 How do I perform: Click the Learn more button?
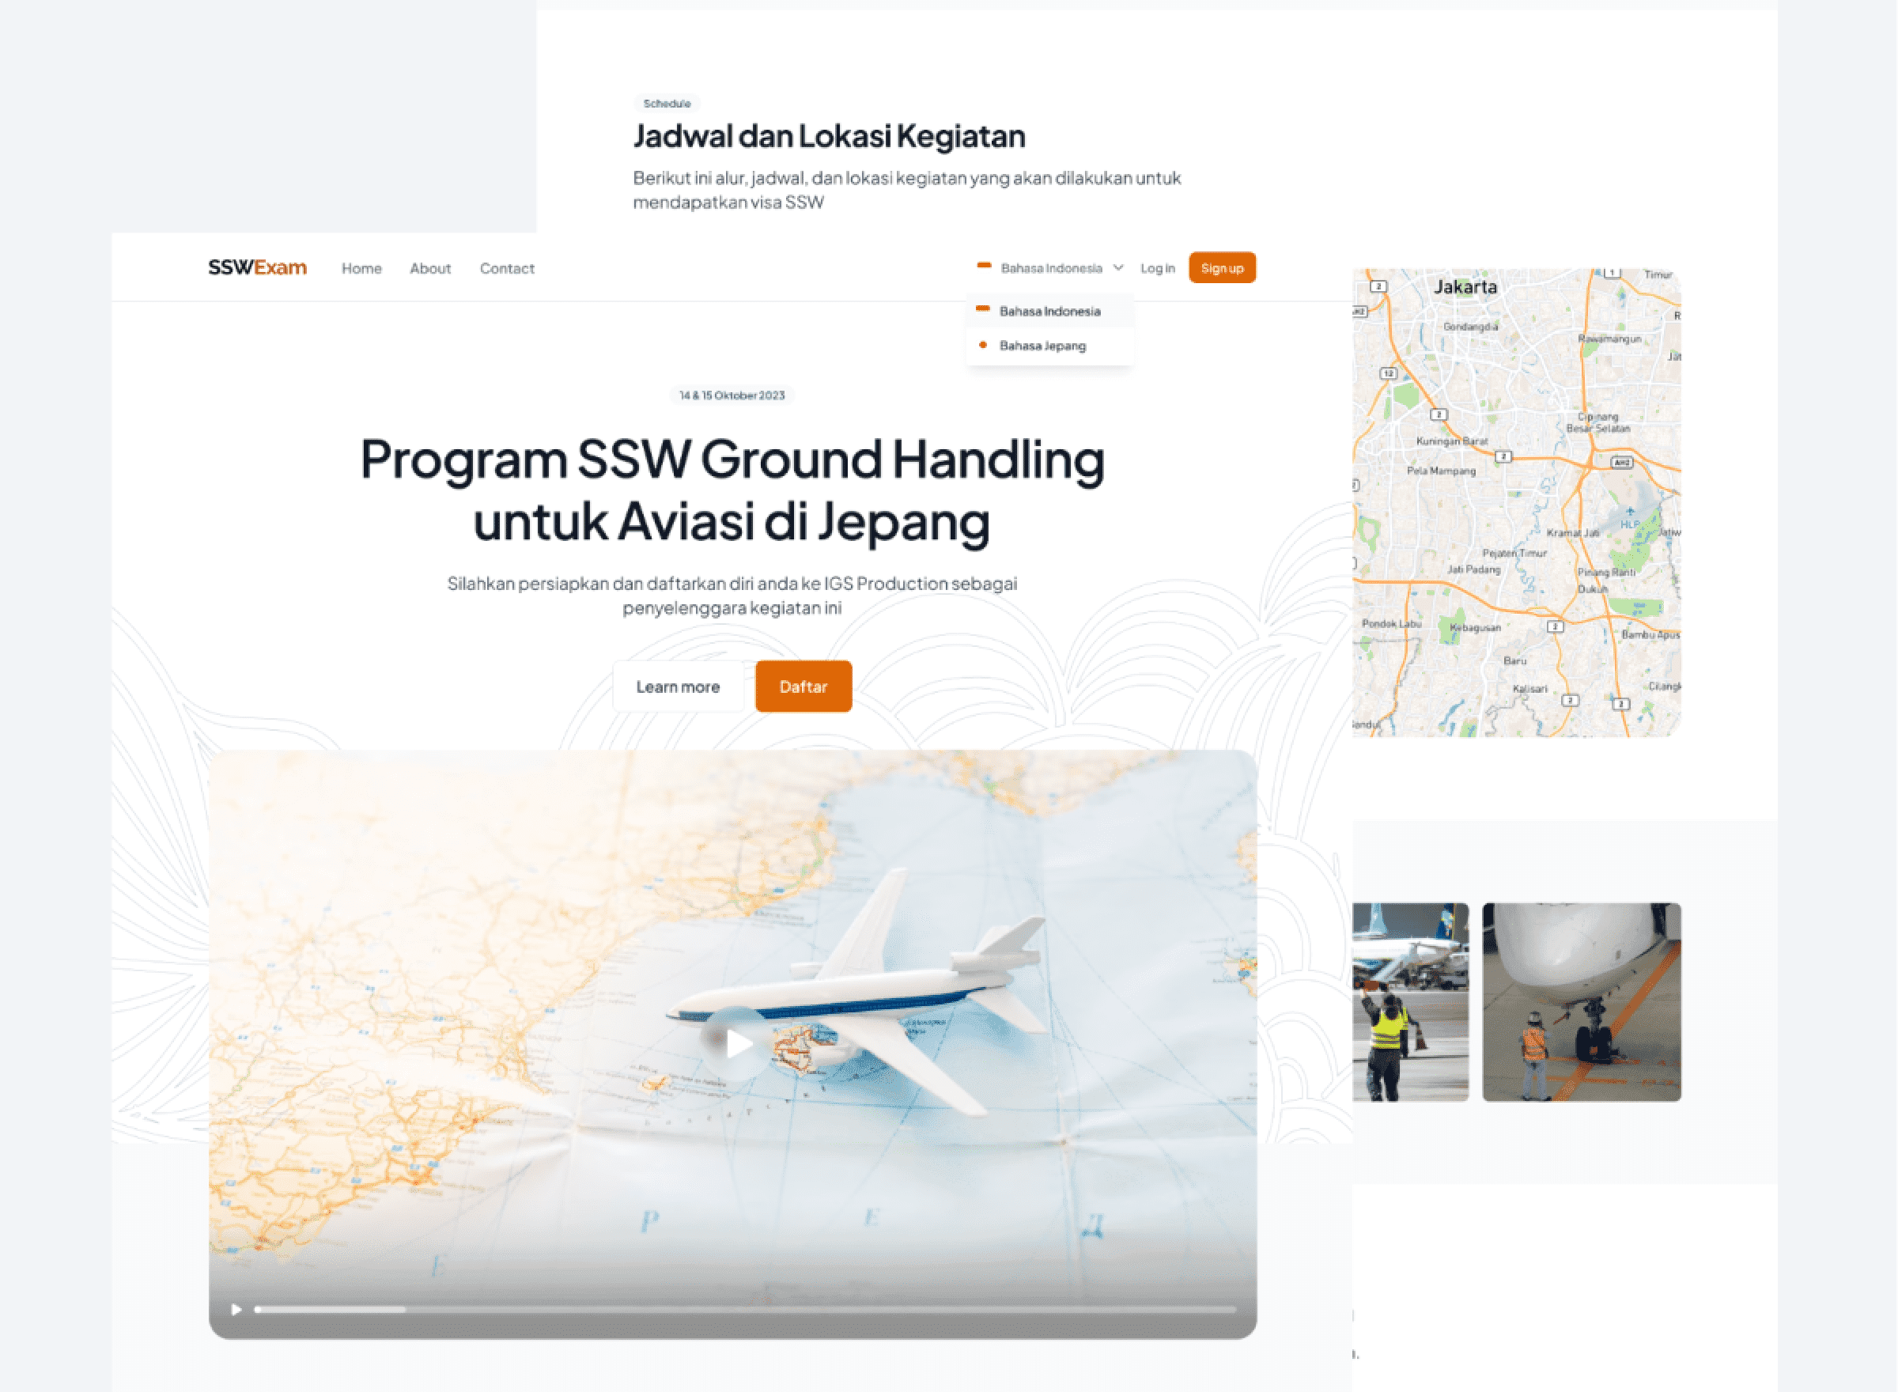(x=674, y=685)
